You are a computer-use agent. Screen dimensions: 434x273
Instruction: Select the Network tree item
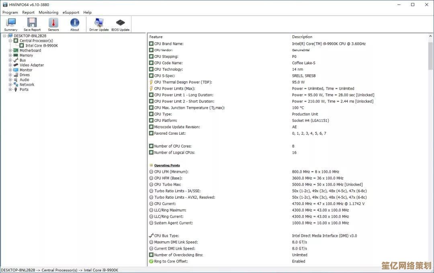coord(27,85)
